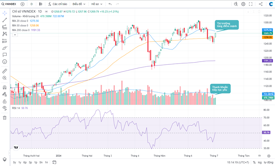Click the 1269.79 current price label
Screen dimensions: 275x166
coord(267,33)
